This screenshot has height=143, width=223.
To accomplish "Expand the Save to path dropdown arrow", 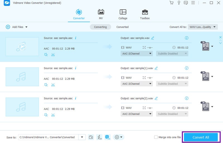I will pos(82,137).
